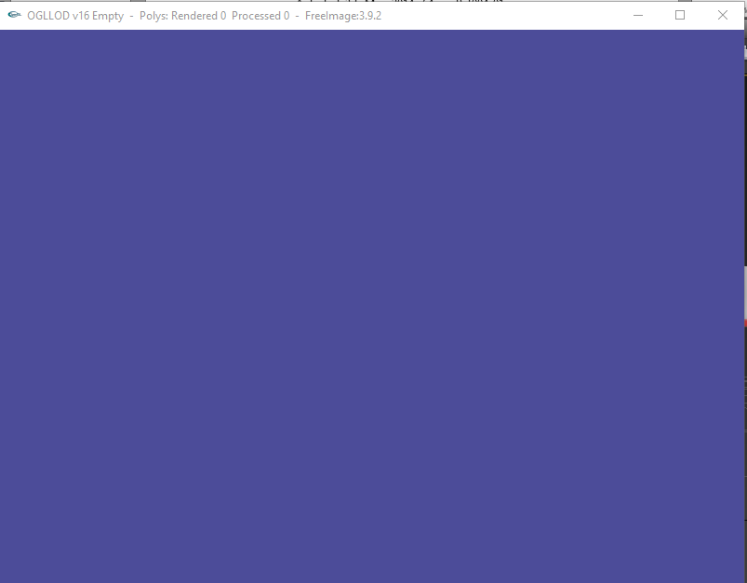The image size is (747, 583).
Task: Click the bottom-left corner of the viewport
Action: pyautogui.click(x=4, y=578)
